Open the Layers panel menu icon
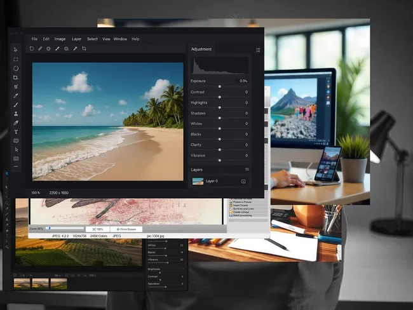 (247, 170)
